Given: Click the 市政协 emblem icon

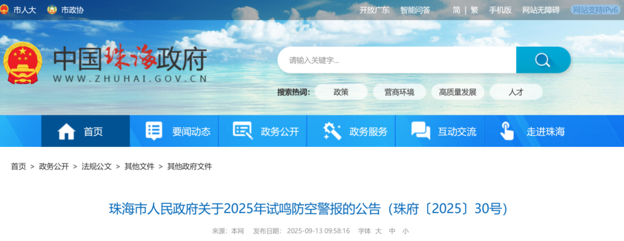Looking at the screenshot, I should coord(52,10).
